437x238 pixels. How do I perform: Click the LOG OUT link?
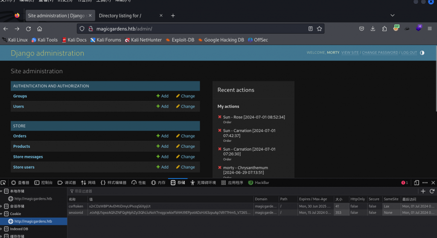point(409,53)
